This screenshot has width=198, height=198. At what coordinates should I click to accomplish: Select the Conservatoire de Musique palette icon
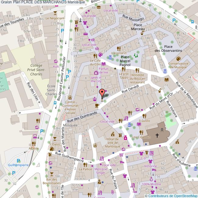(179, 59)
